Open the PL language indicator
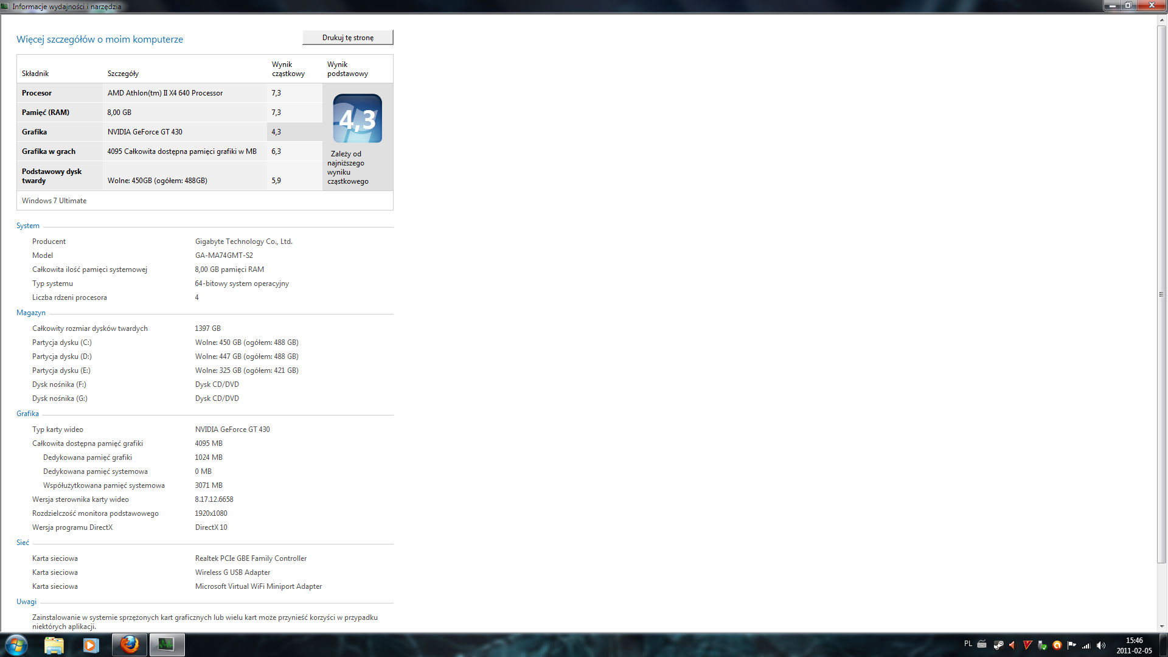The image size is (1168, 657). [x=968, y=644]
